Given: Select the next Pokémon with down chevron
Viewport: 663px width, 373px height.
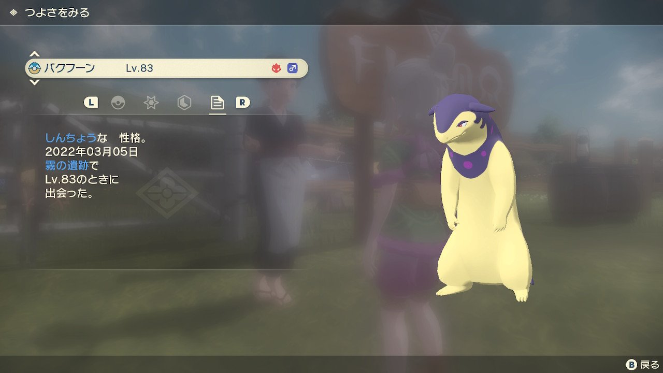Looking at the screenshot, I should (x=34, y=82).
